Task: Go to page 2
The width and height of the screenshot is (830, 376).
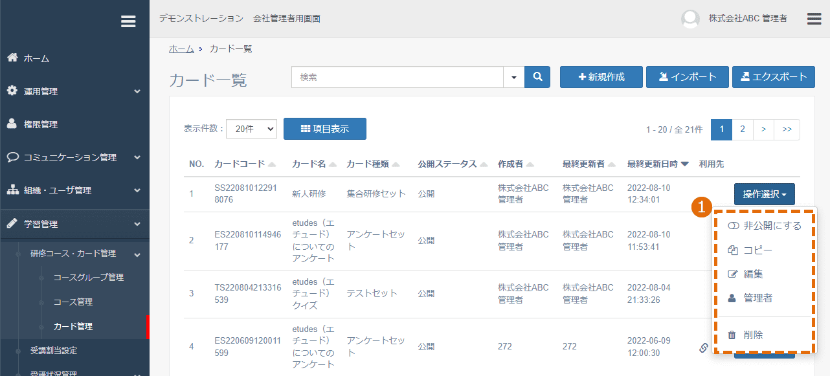Action: pyautogui.click(x=743, y=129)
